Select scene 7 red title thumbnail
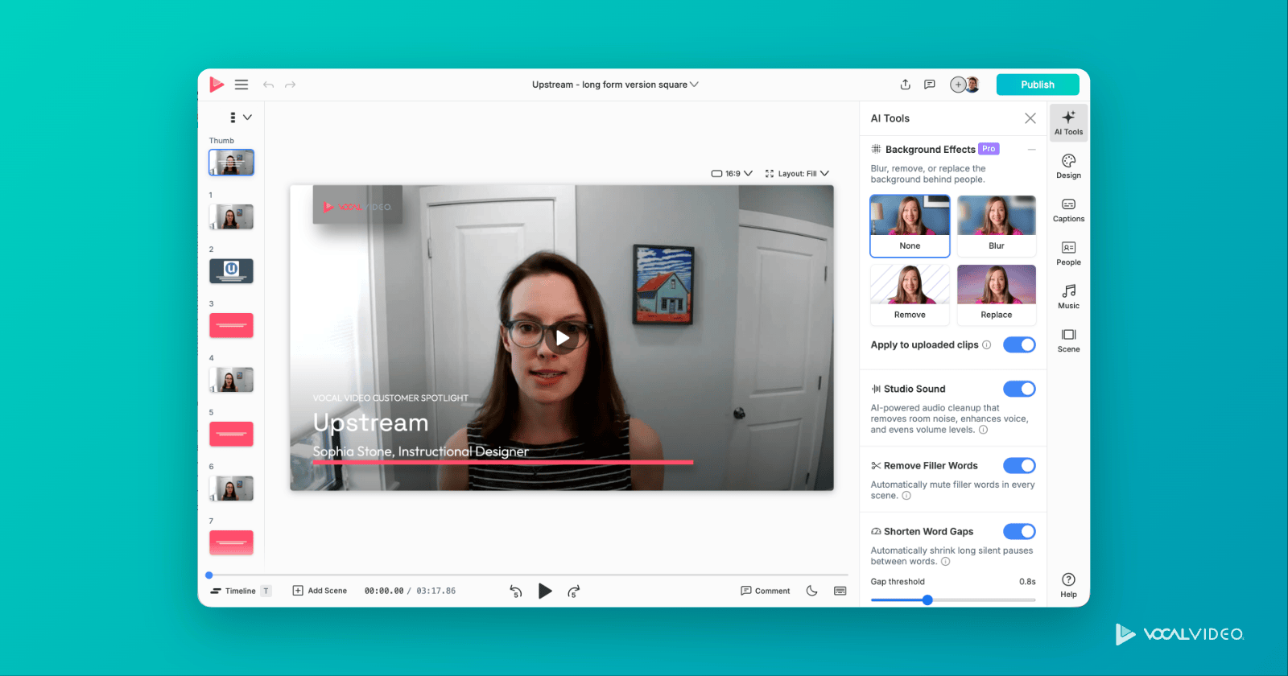The image size is (1288, 676). click(x=231, y=542)
